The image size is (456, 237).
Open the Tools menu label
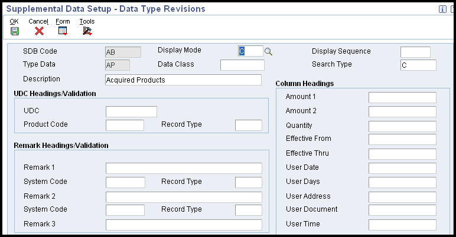pos(87,21)
